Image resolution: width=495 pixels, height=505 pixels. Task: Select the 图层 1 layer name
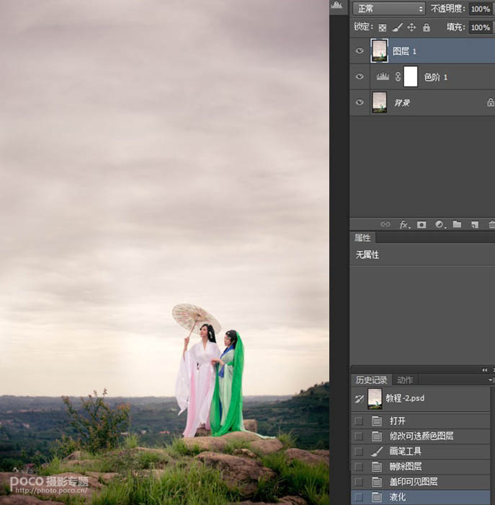(x=404, y=51)
